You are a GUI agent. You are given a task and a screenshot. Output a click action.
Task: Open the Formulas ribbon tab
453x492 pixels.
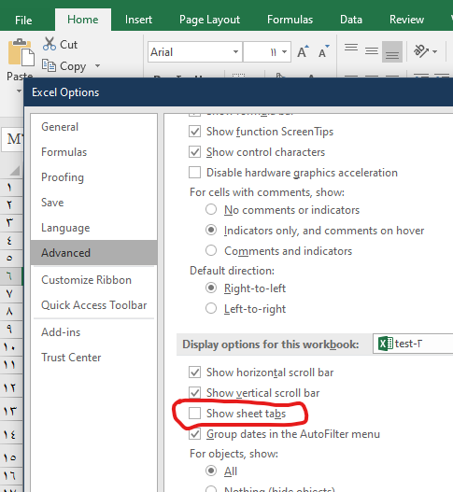[x=290, y=20]
